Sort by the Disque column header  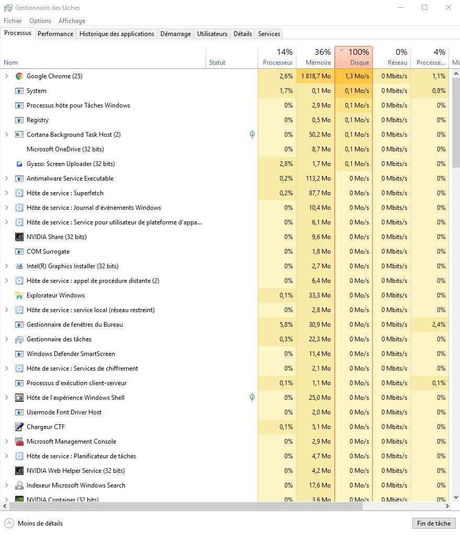[353, 57]
